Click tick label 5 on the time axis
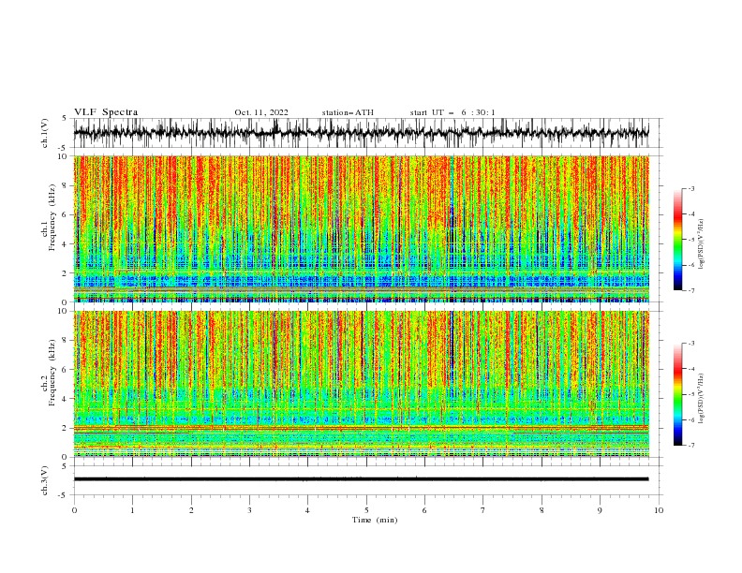 click(x=366, y=510)
